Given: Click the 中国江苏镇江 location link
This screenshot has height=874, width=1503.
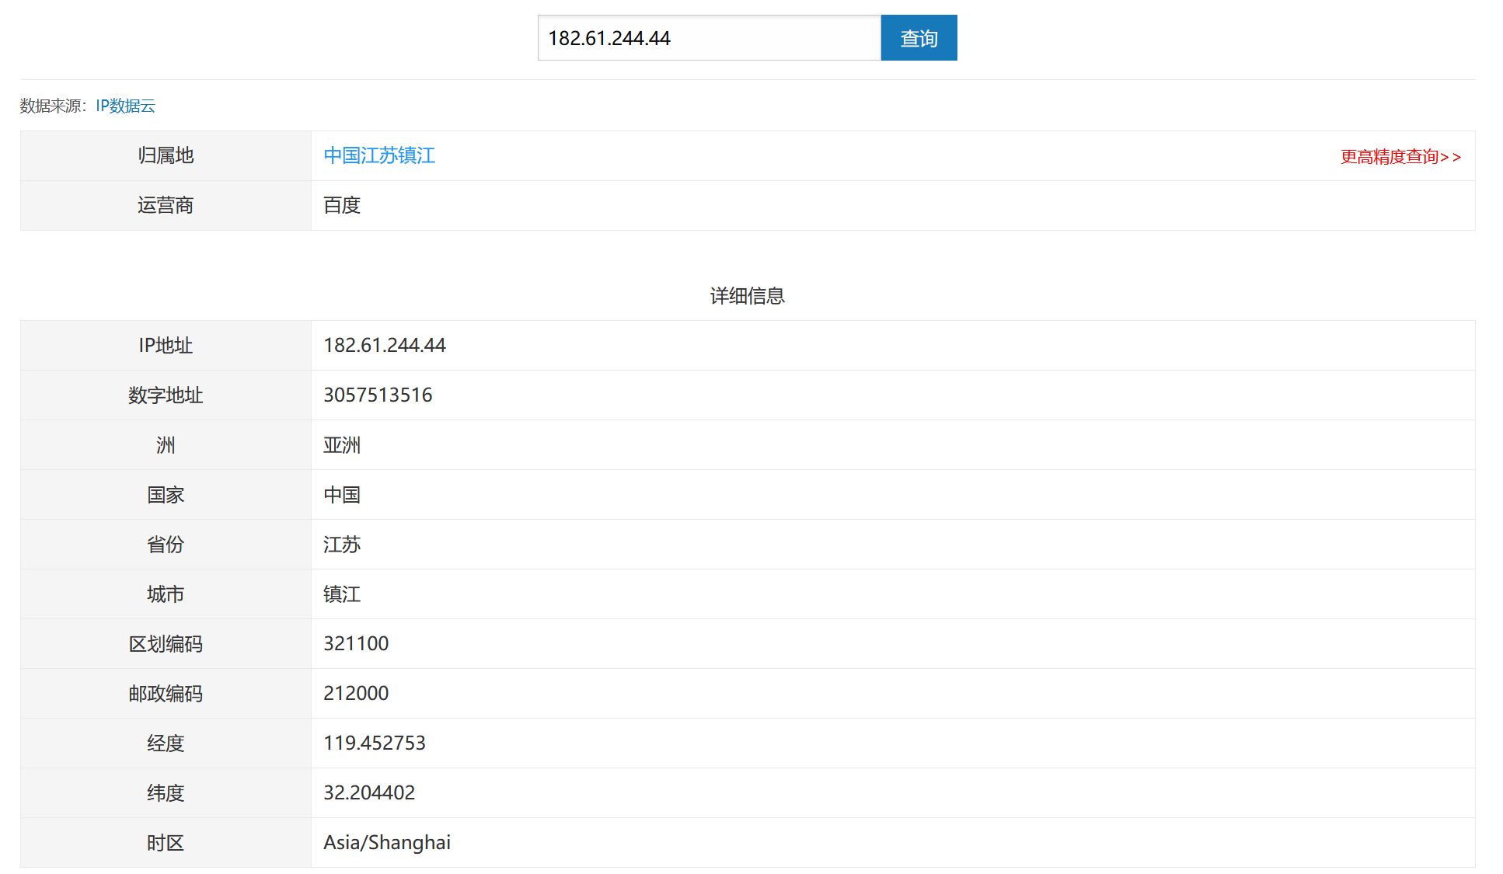Looking at the screenshot, I should point(379,155).
